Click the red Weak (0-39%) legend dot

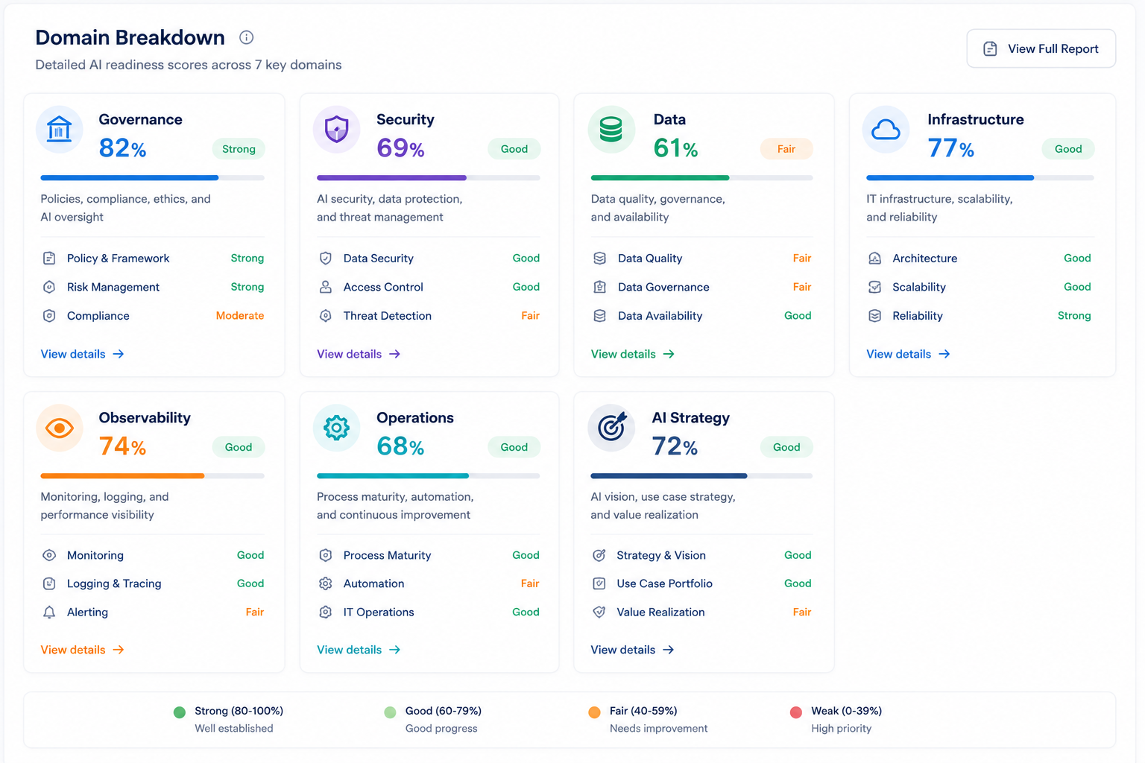(796, 712)
